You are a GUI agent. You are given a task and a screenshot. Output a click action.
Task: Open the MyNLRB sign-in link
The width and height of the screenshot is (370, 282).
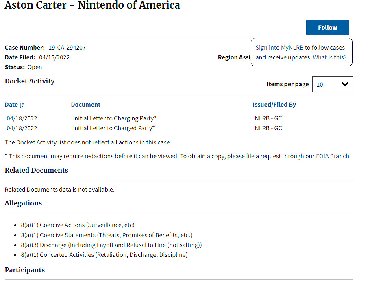pyautogui.click(x=292, y=48)
